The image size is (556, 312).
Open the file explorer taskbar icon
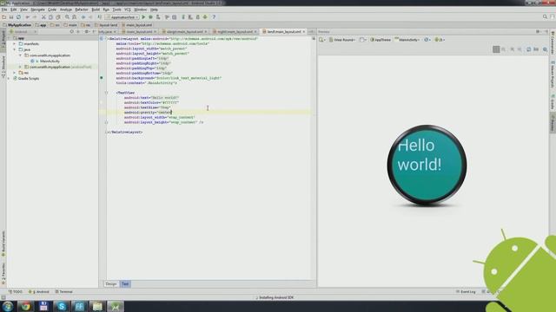click(97, 306)
